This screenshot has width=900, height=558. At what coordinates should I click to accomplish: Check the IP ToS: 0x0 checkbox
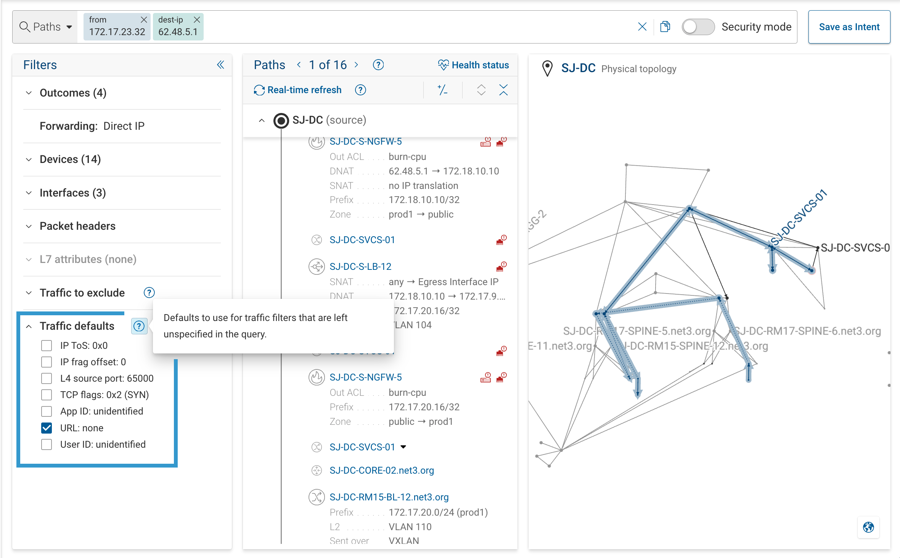click(47, 345)
